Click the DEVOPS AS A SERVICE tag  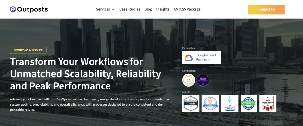click(28, 50)
